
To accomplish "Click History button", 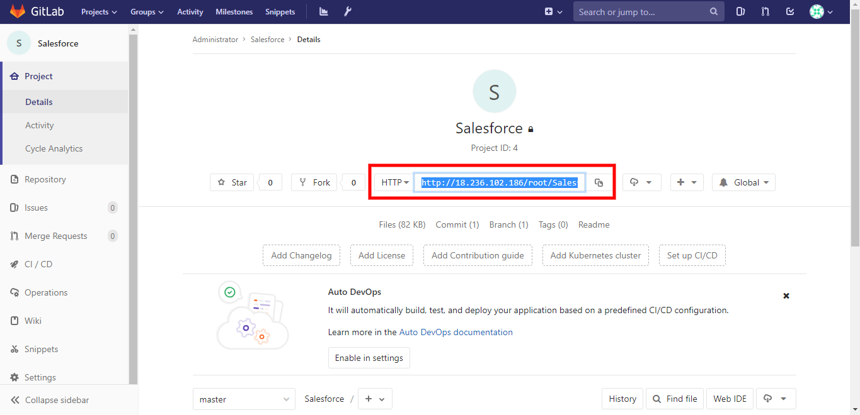I will (x=622, y=399).
